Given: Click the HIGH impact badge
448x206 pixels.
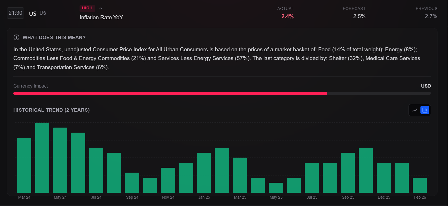Looking at the screenshot, I should 87,8.
